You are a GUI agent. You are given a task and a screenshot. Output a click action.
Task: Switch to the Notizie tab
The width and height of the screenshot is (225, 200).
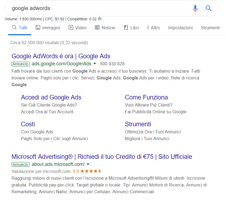(105, 28)
